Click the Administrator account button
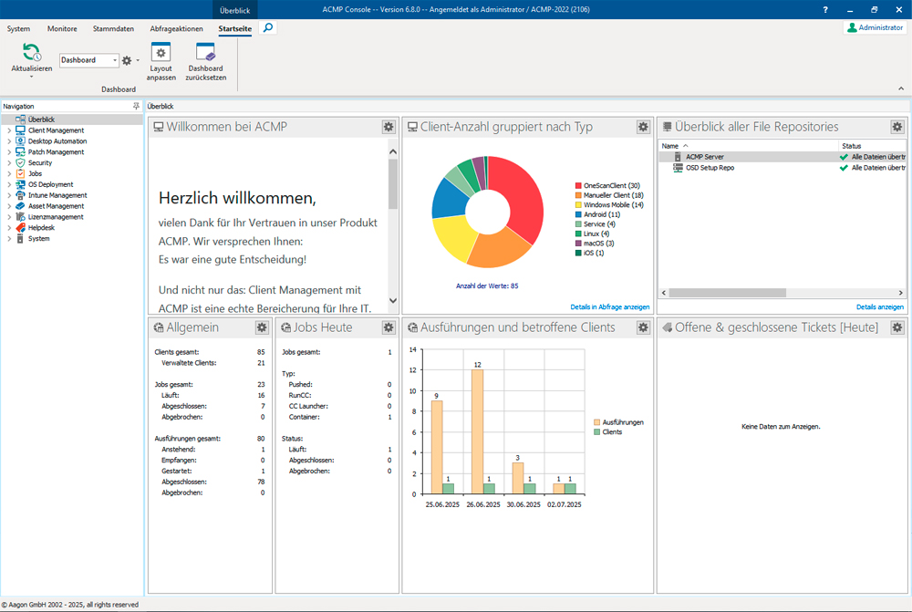 pos(875,27)
